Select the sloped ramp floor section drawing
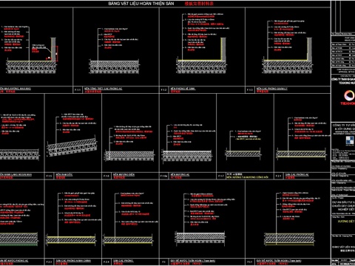The width and height of the screenshot is (355, 266). (72, 147)
